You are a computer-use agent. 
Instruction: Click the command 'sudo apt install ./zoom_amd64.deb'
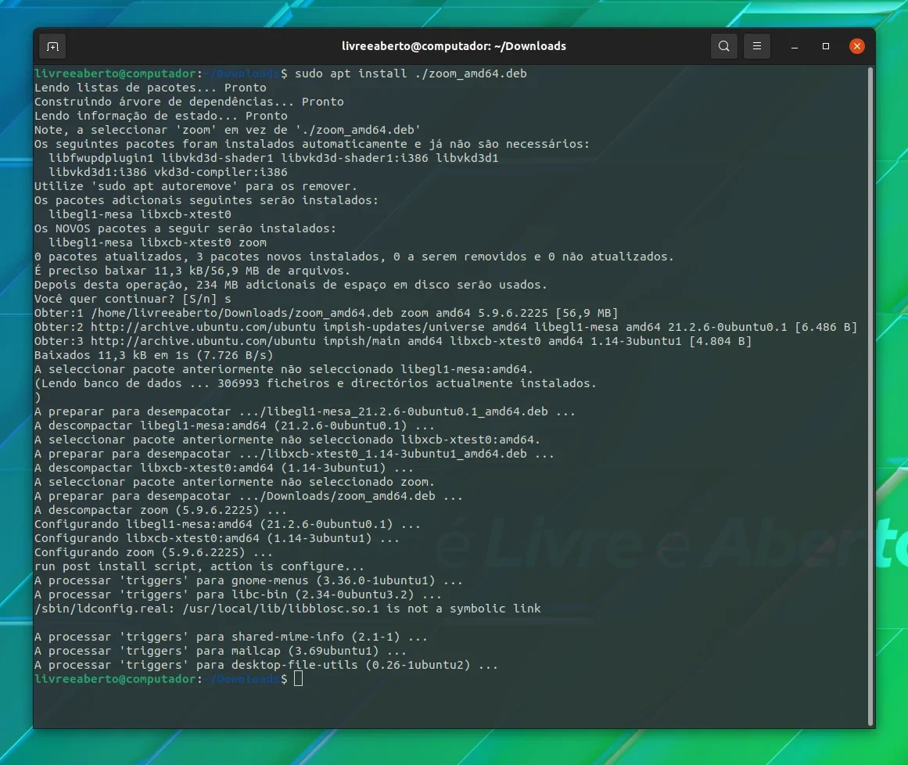click(x=411, y=74)
